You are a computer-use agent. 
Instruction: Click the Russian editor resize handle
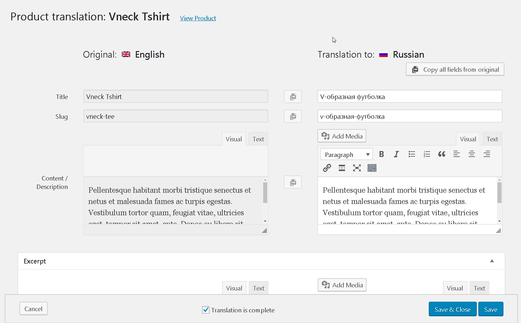point(498,231)
